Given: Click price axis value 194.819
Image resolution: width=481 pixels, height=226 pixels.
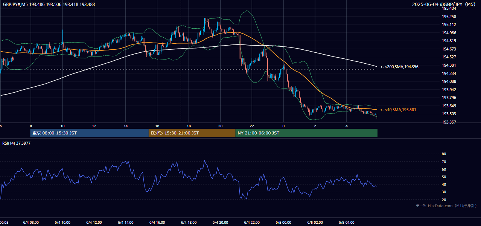Looking at the screenshot, I should (x=449, y=41).
